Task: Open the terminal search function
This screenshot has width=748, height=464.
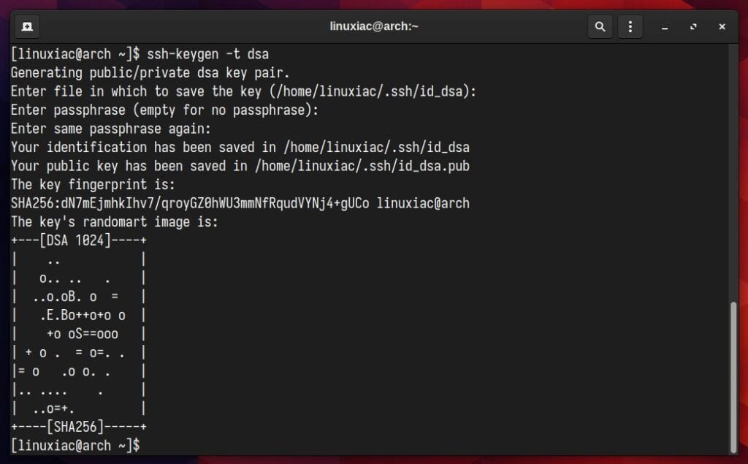Action: pos(600,26)
